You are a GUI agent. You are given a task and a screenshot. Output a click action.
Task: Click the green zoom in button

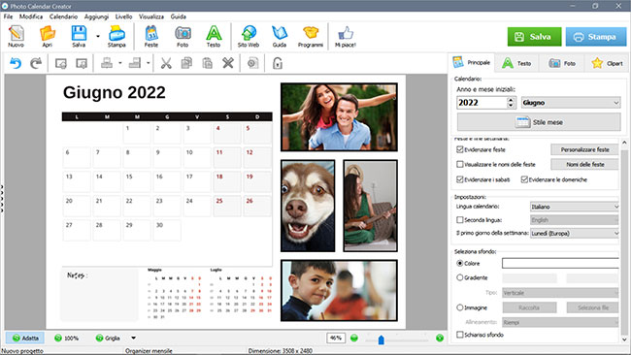(440, 339)
